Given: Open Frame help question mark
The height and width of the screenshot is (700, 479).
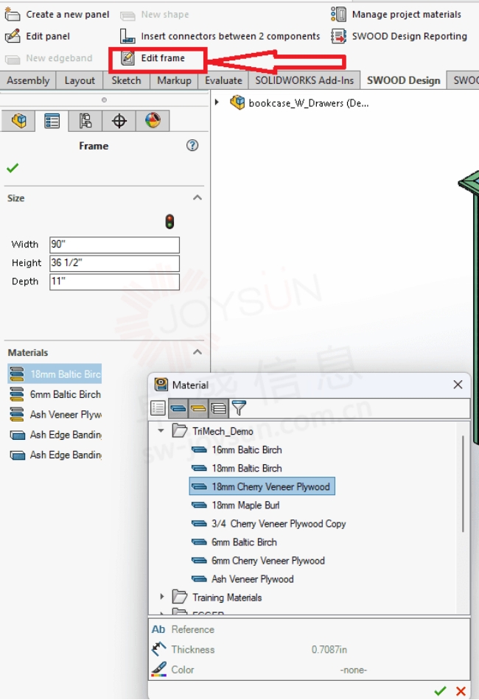Looking at the screenshot, I should 192,145.
